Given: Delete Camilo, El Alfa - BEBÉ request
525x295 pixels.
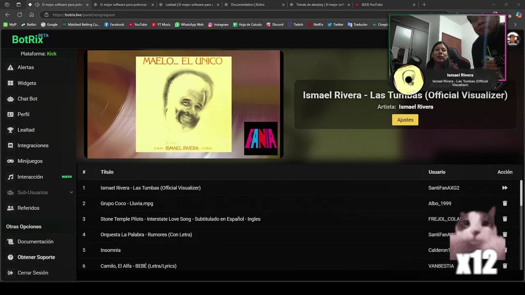Looking at the screenshot, I should tap(505, 265).
